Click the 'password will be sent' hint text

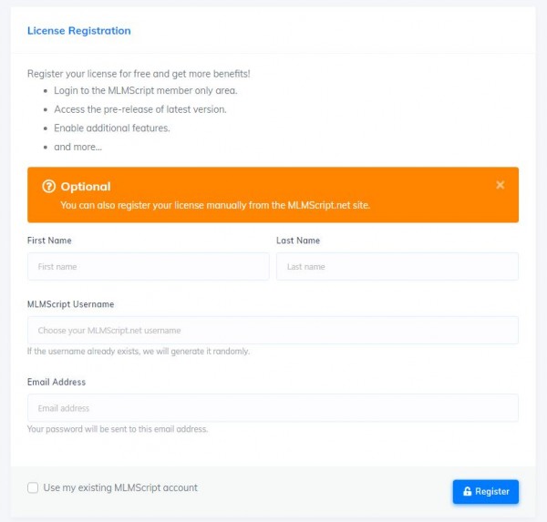tap(118, 429)
